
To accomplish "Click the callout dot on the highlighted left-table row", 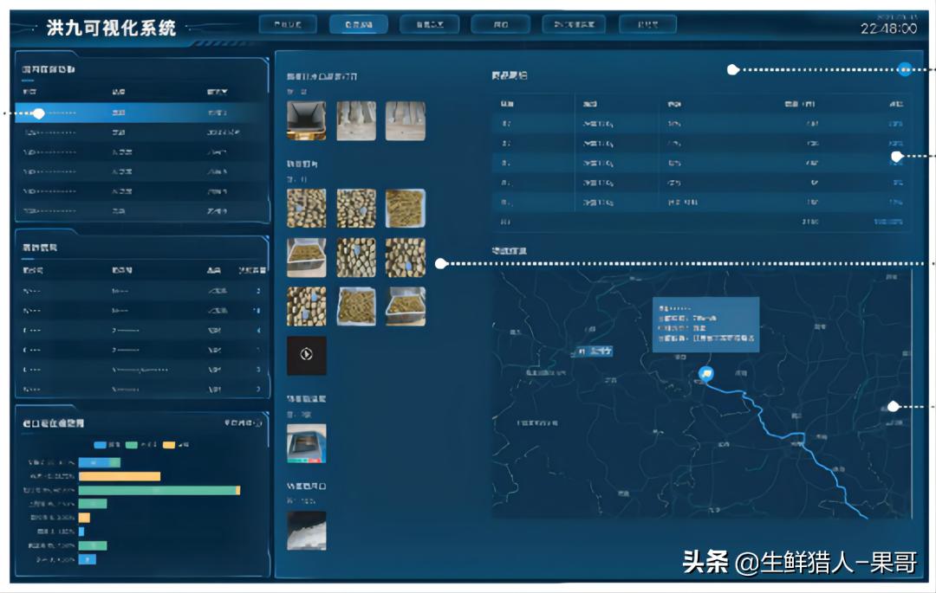I will (x=40, y=112).
